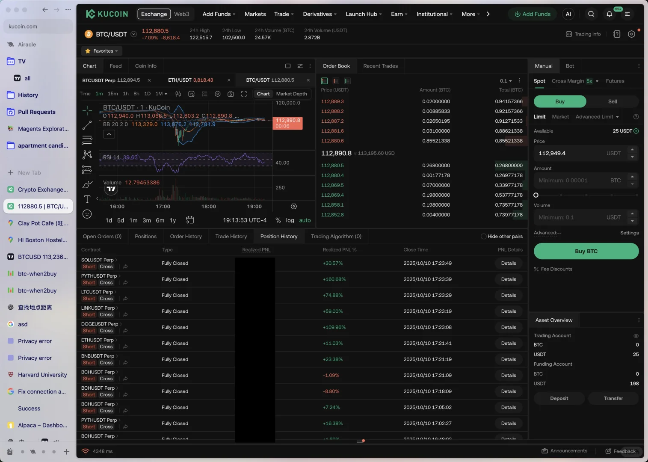
Task: Expand the Derivatives navigation menu
Action: pyautogui.click(x=320, y=14)
